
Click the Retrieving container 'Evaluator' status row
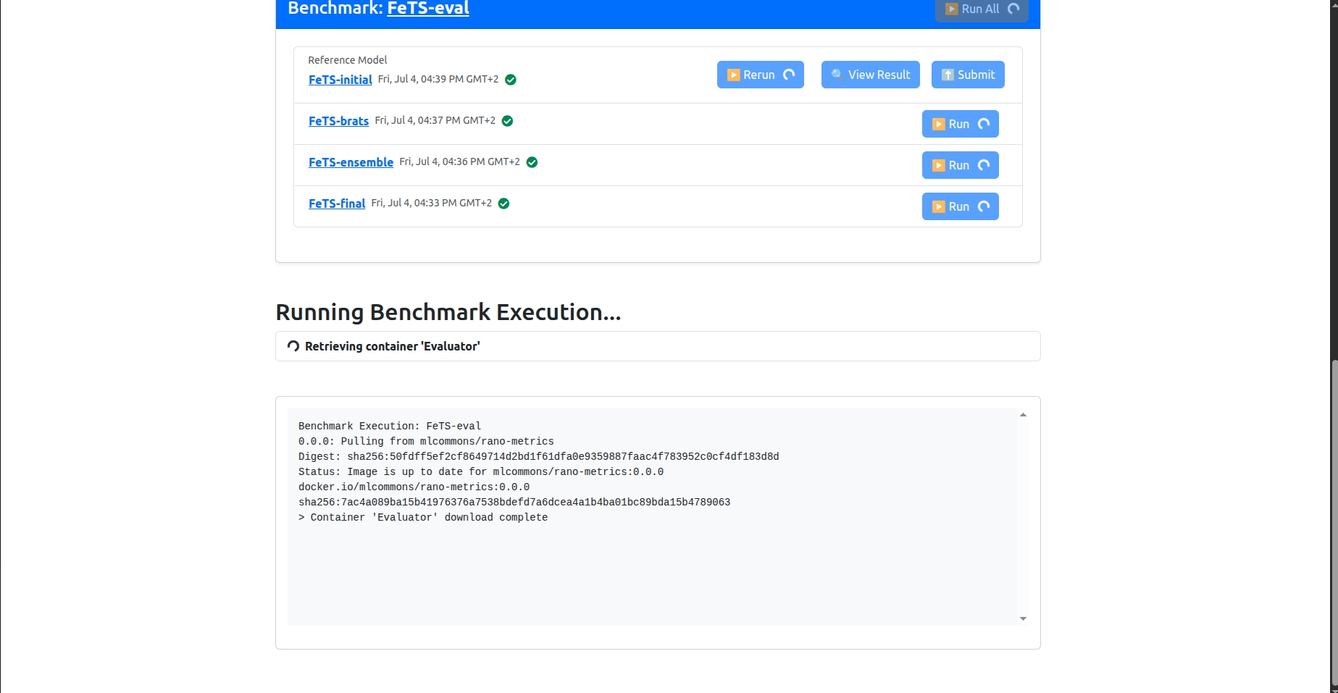[x=658, y=346]
